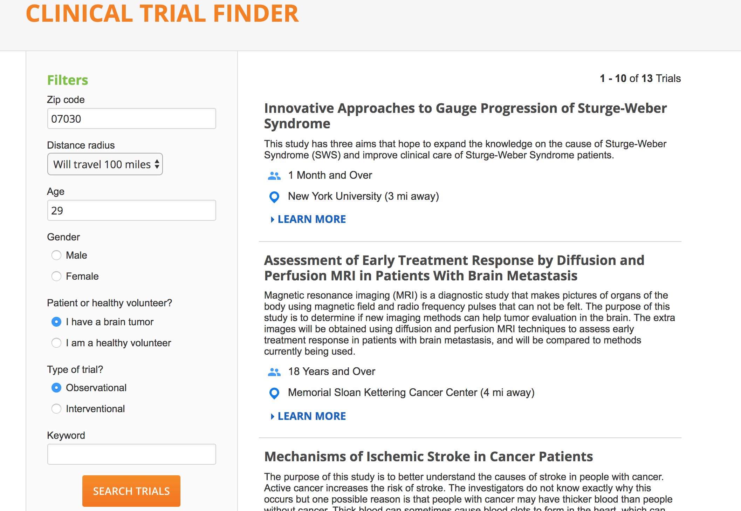This screenshot has width=741, height=511.
Task: Select the Female gender option
Action: [x=56, y=276]
